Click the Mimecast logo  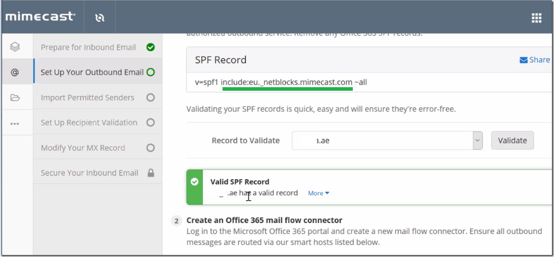coord(40,16)
